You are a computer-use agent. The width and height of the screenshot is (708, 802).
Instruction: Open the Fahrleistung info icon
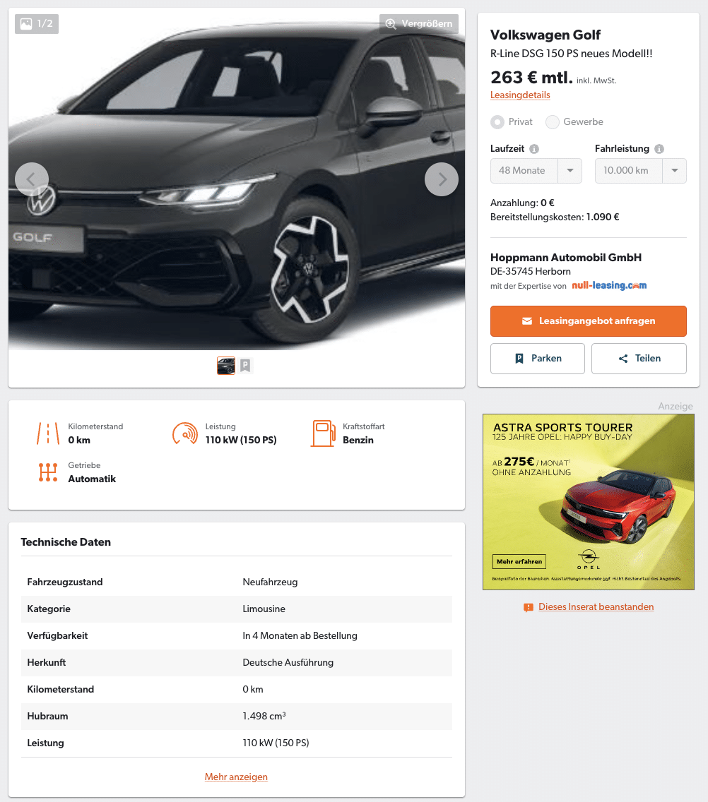tap(659, 149)
